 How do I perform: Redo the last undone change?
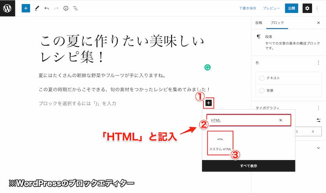pyautogui.click(x=56, y=8)
